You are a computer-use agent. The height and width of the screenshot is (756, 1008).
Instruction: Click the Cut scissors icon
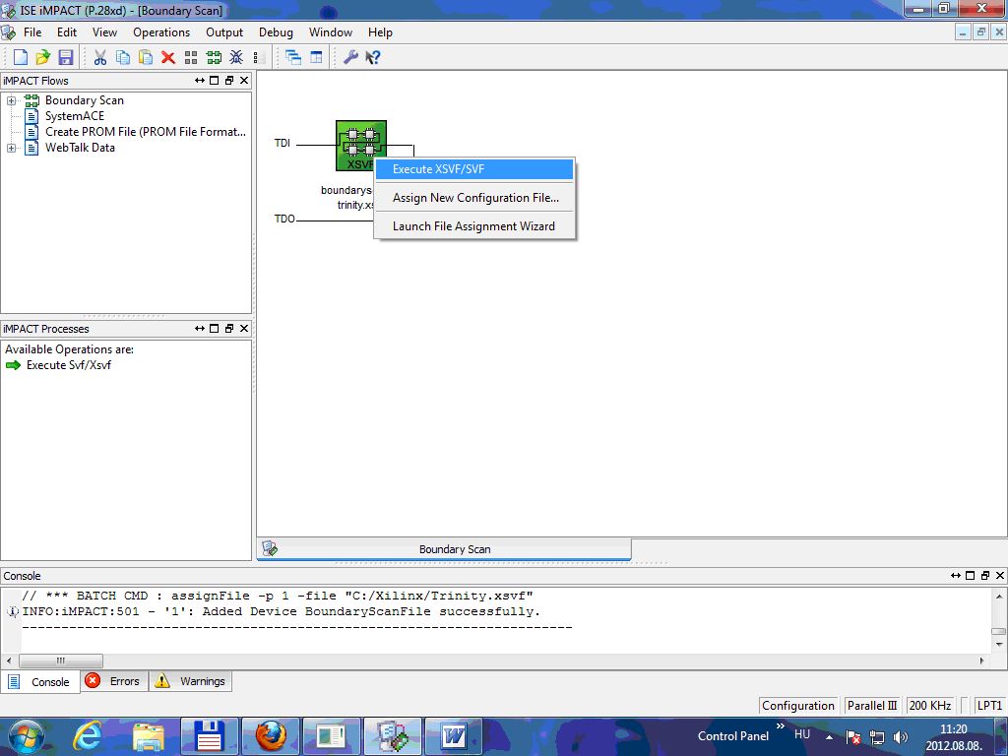pos(100,58)
